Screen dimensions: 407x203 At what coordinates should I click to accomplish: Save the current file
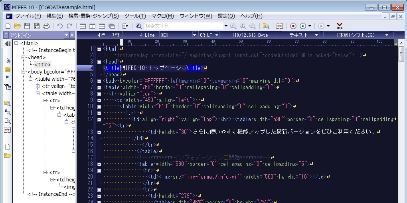(27, 26)
